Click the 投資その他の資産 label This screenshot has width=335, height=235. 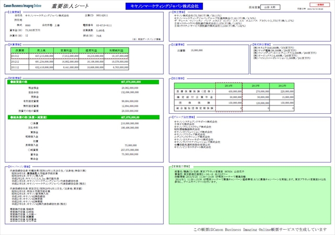click(29, 111)
